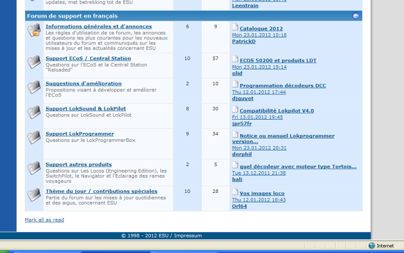Click description text 'Questions sur LokSound et LokPilot'
This screenshot has height=253, width=404.
(x=88, y=115)
